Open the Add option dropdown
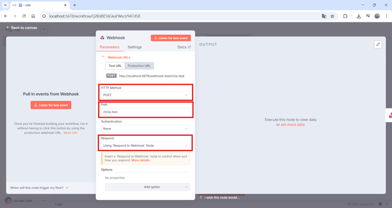392x208 pixels. coord(147,187)
